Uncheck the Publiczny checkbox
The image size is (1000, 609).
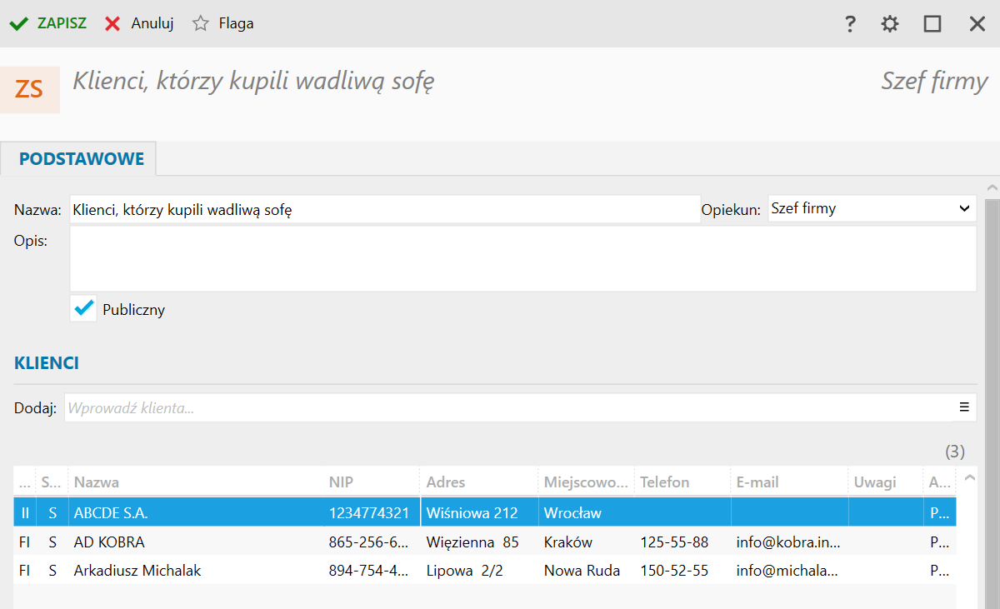coord(84,309)
